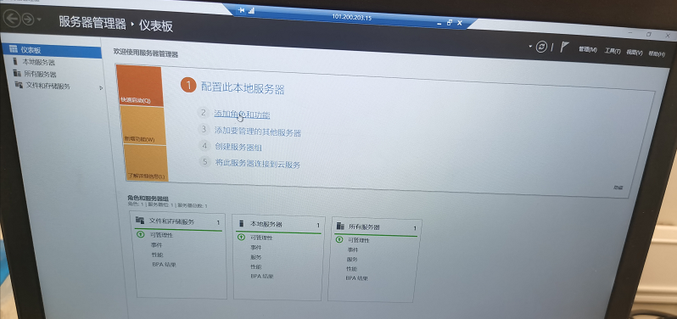The width and height of the screenshot is (677, 319).
Task: Open BPA 结果 in 本地服务器 tile
Action: pyautogui.click(x=262, y=277)
